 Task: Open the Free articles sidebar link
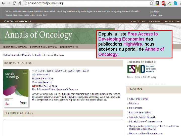click(135, 108)
